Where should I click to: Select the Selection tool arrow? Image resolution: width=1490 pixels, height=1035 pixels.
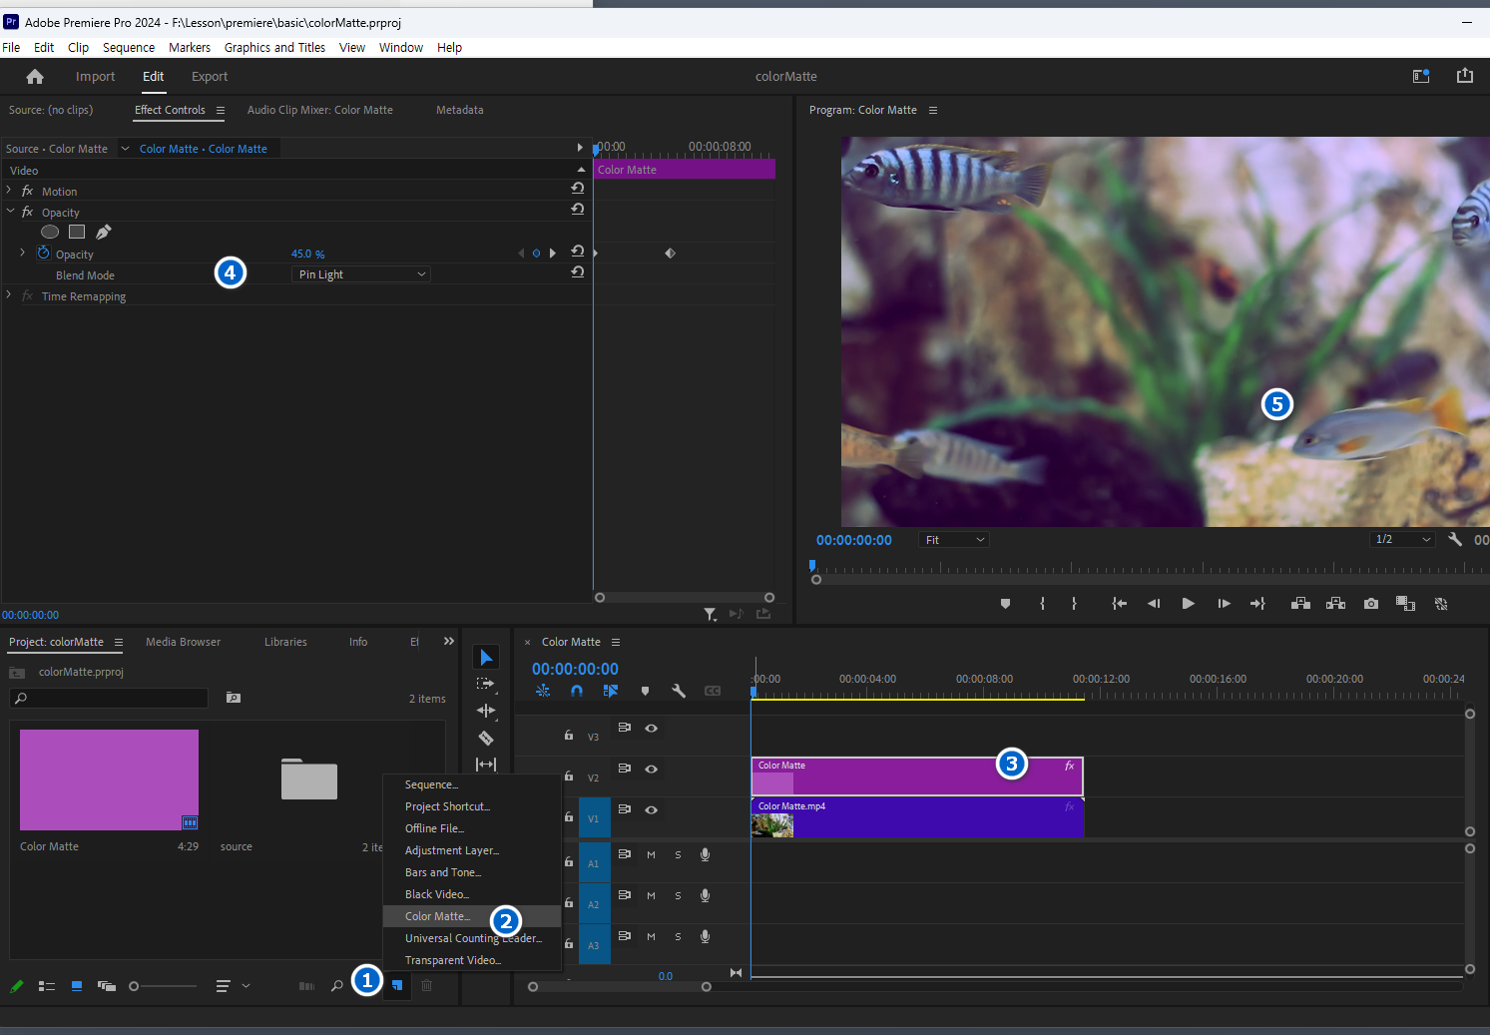[486, 657]
